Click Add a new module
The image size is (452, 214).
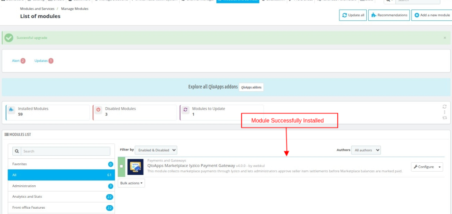click(432, 15)
